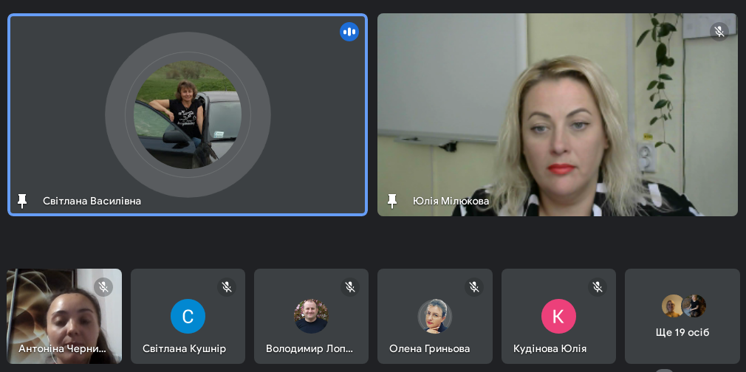Click muted mic icon on Олена Гриньова's tile
Screen dimensions: 746x372
(x=473, y=286)
